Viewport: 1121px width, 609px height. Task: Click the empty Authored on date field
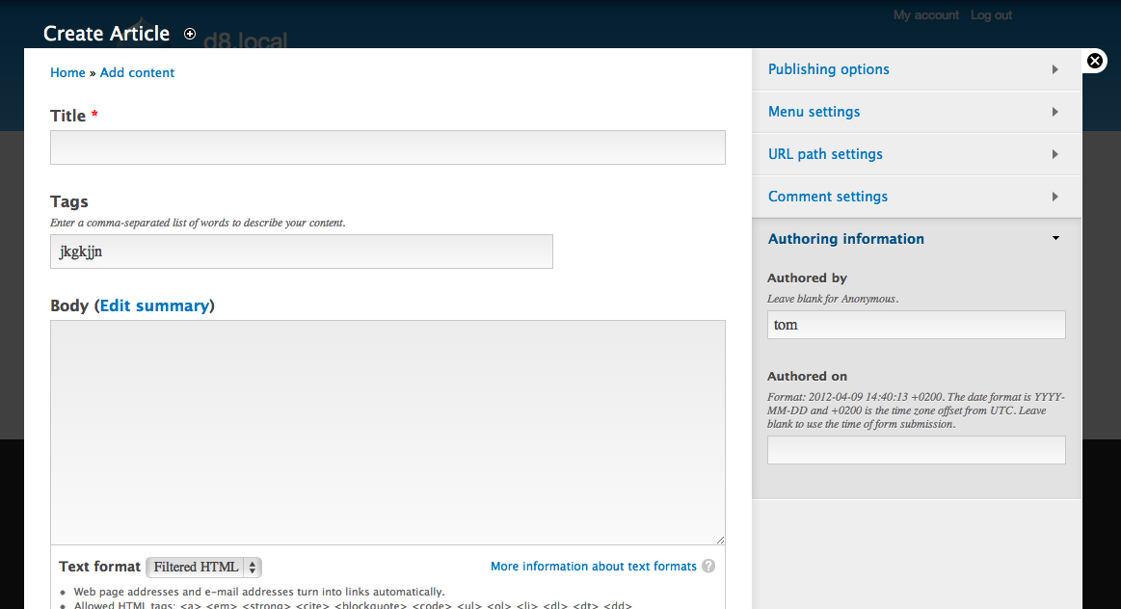(916, 450)
